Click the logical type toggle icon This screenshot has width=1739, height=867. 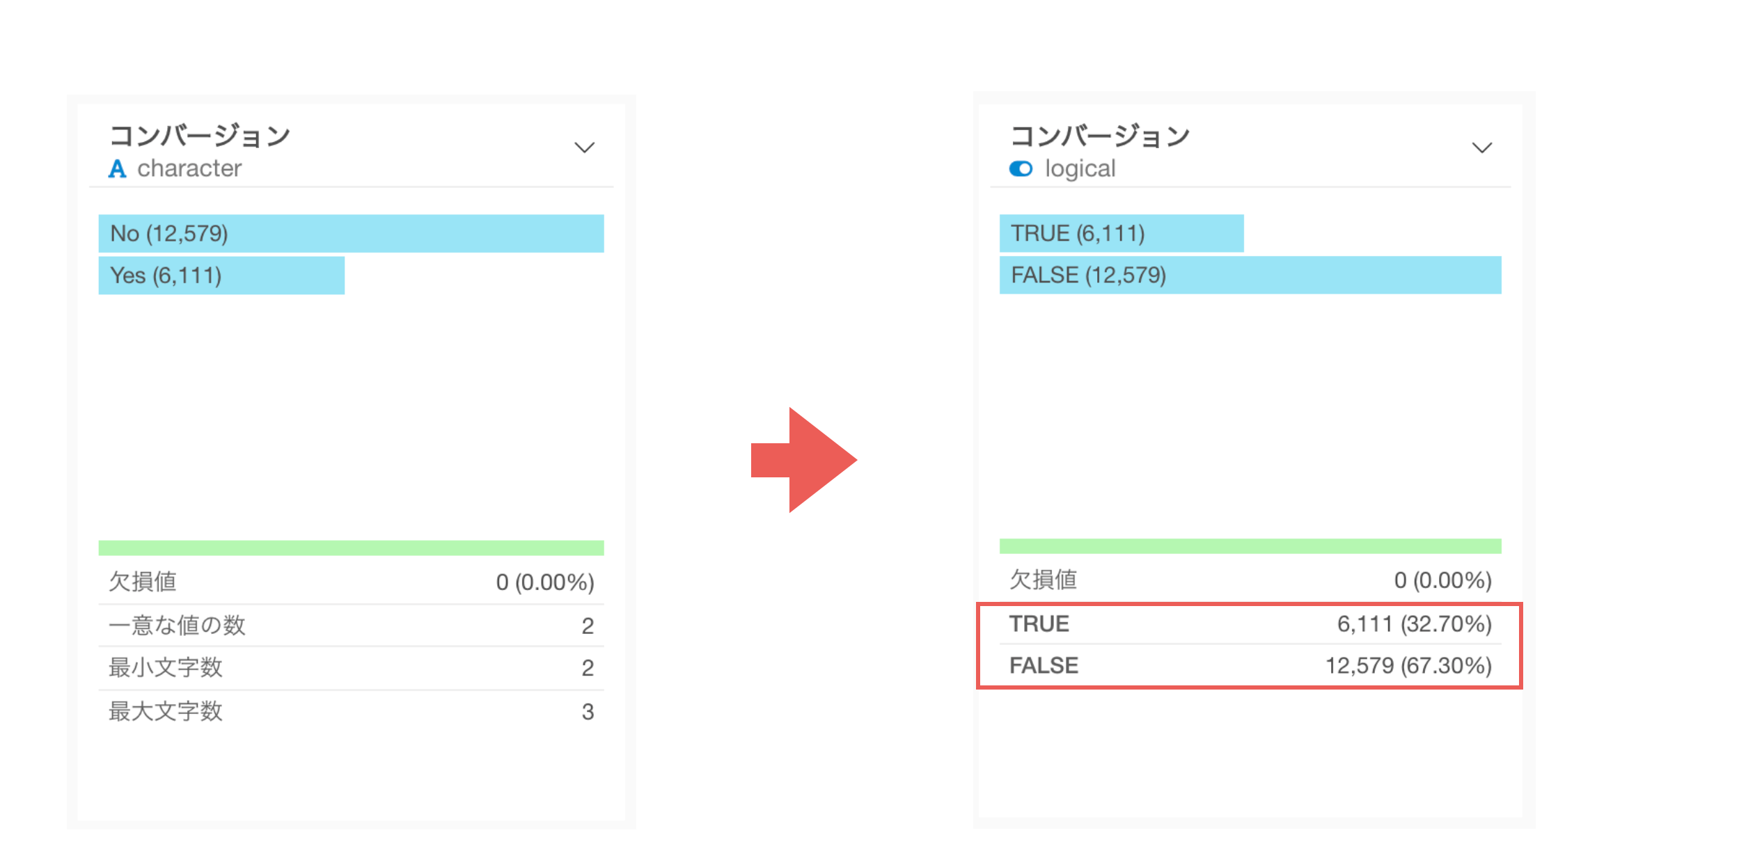[x=1021, y=169]
